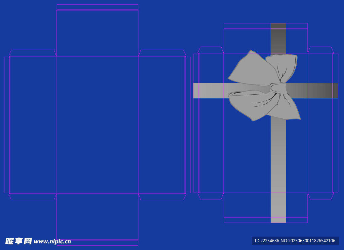
Task: Click the ID and NO number label
Action: click(x=295, y=241)
